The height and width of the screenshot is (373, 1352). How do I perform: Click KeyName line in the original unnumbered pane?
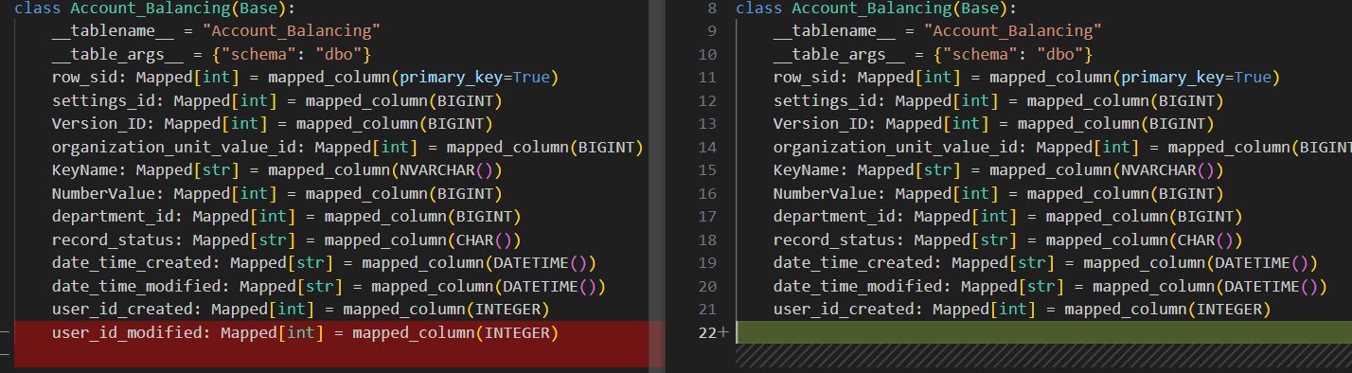pyautogui.click(x=276, y=170)
